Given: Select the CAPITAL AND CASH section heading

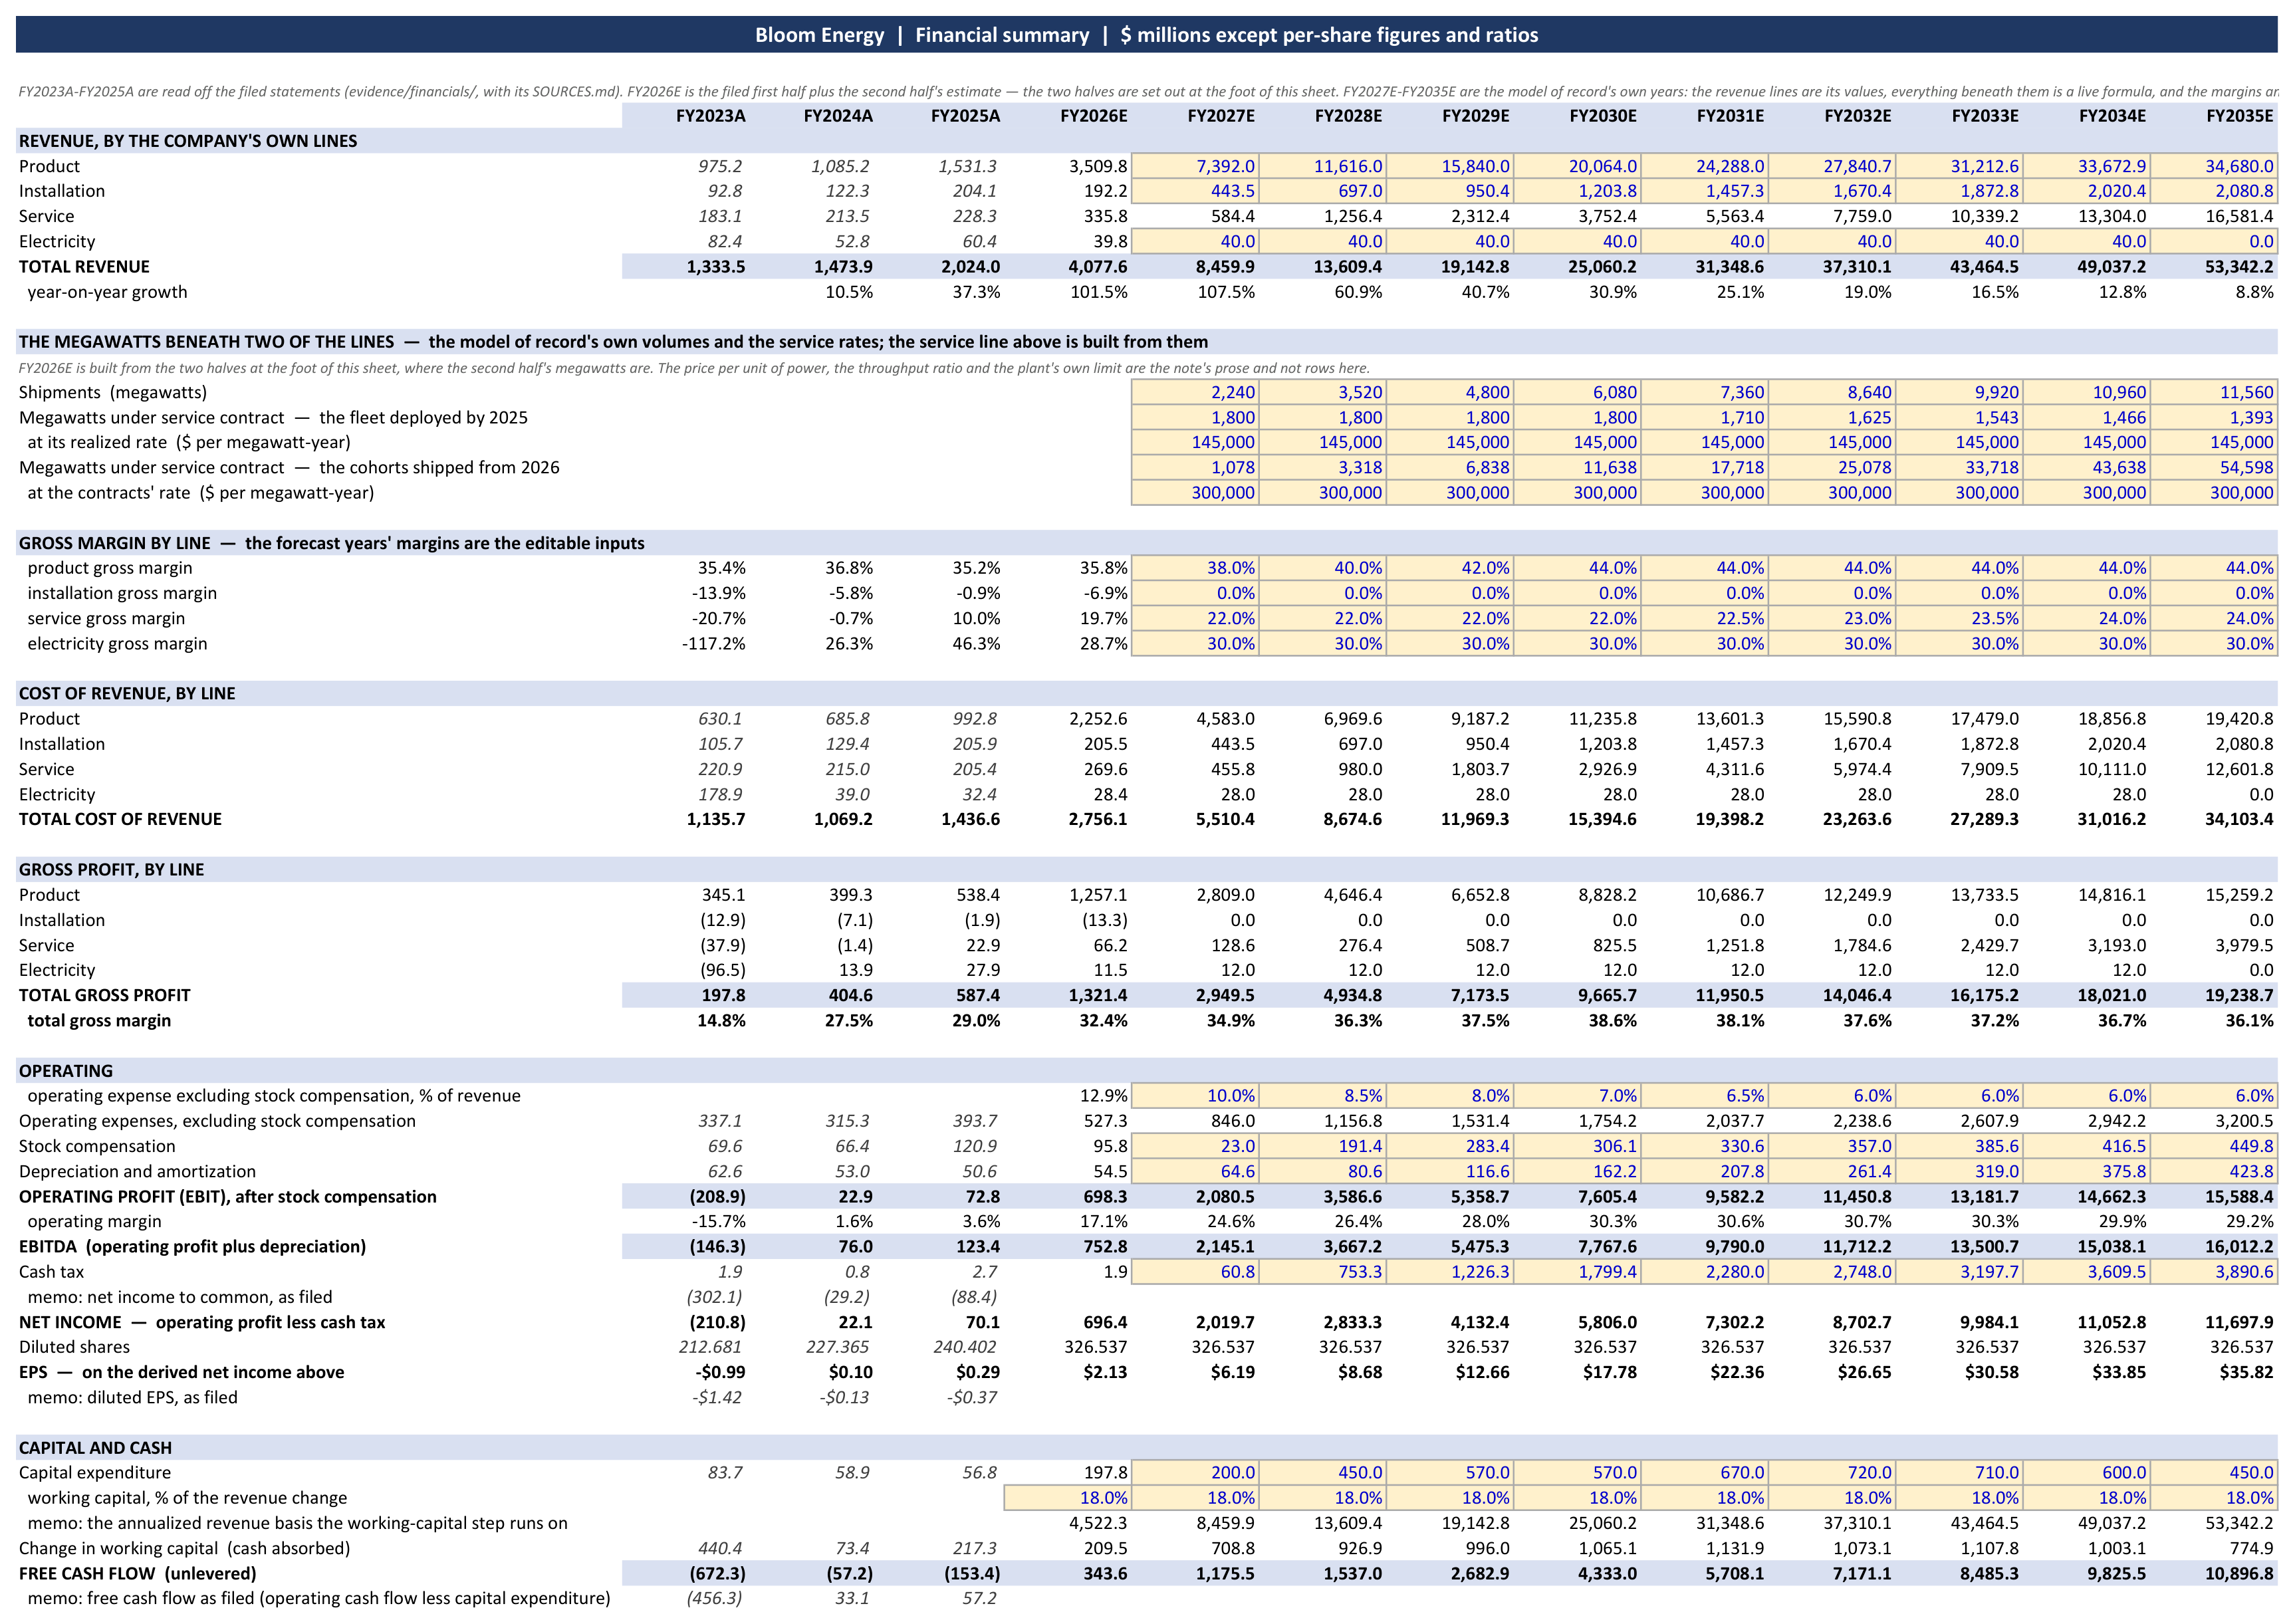Looking at the screenshot, I should [x=95, y=1448].
